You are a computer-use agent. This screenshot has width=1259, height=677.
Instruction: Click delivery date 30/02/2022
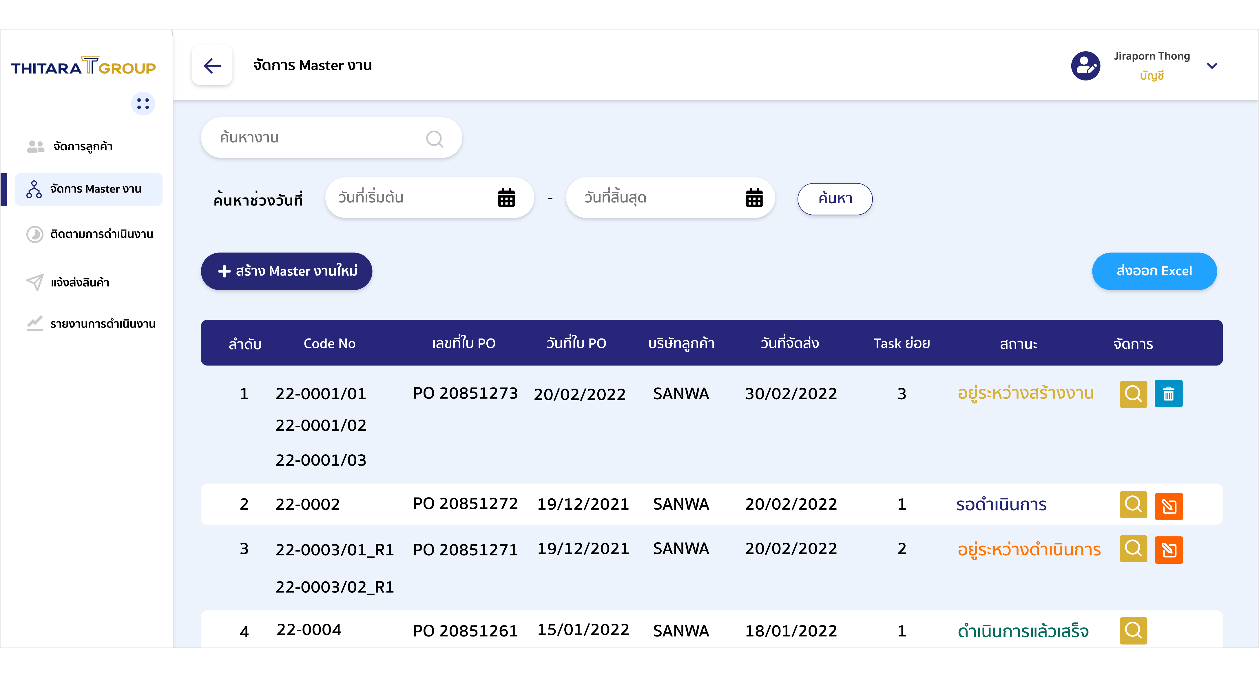791,394
